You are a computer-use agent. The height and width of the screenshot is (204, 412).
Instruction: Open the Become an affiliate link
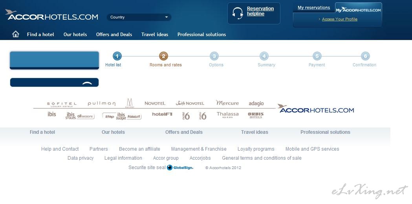[139, 149]
